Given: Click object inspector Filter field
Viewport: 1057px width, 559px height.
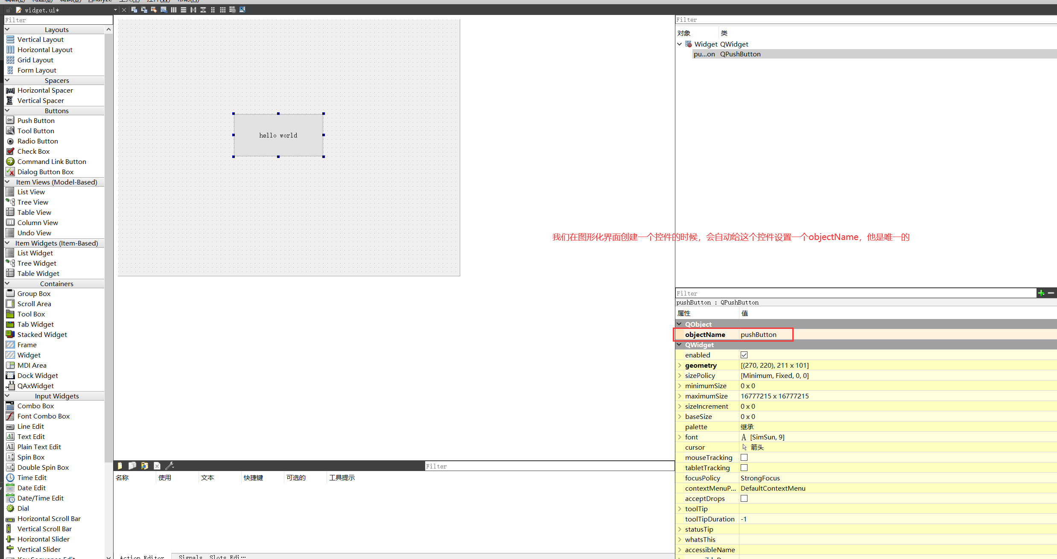Looking at the screenshot, I should coord(866,20).
